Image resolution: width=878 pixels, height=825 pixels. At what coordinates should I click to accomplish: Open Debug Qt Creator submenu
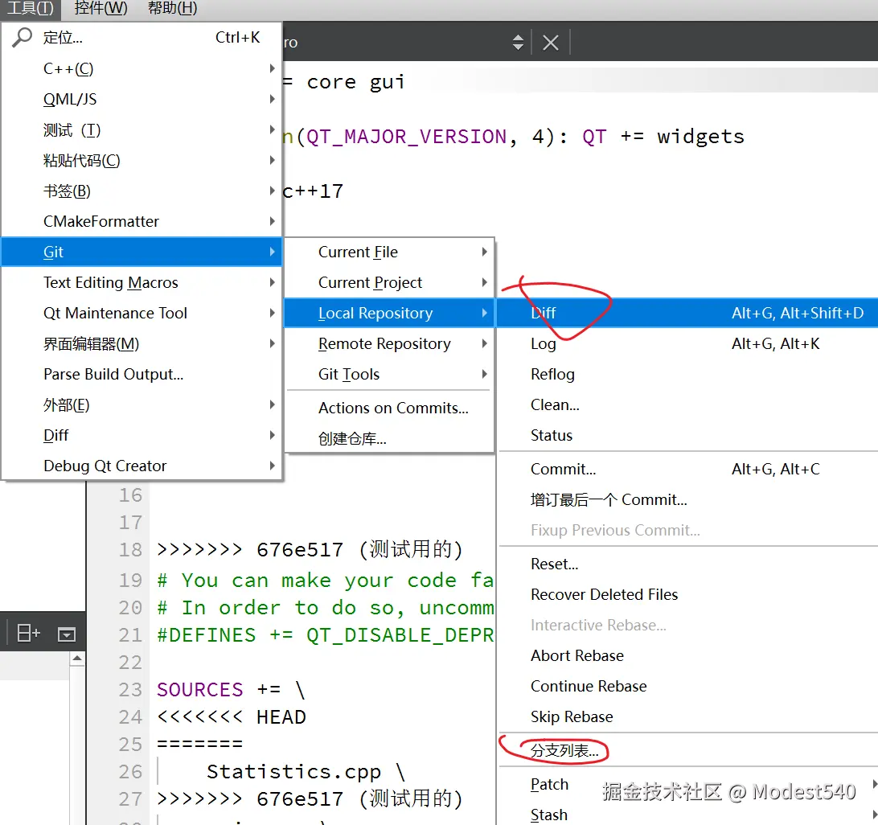(x=142, y=466)
